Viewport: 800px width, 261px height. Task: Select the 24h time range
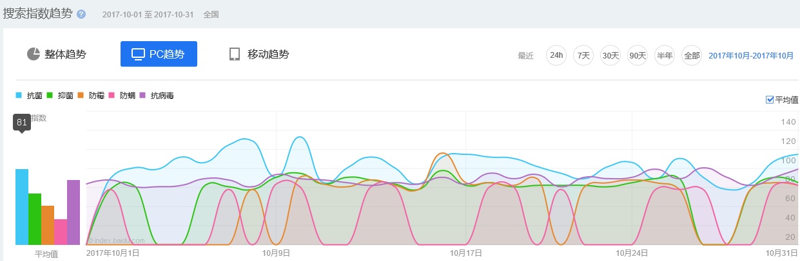[x=556, y=55]
